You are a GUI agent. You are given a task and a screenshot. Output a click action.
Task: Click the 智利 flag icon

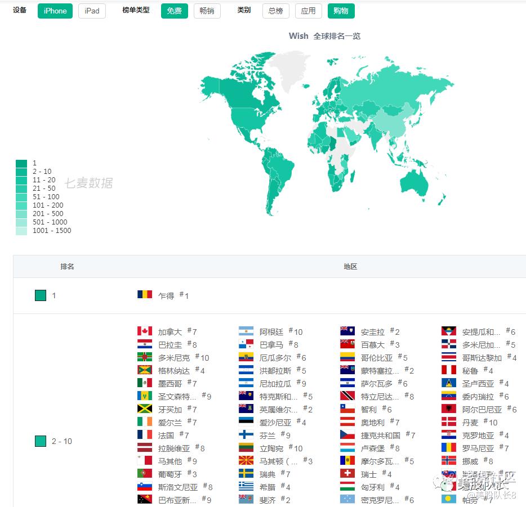coord(347,409)
